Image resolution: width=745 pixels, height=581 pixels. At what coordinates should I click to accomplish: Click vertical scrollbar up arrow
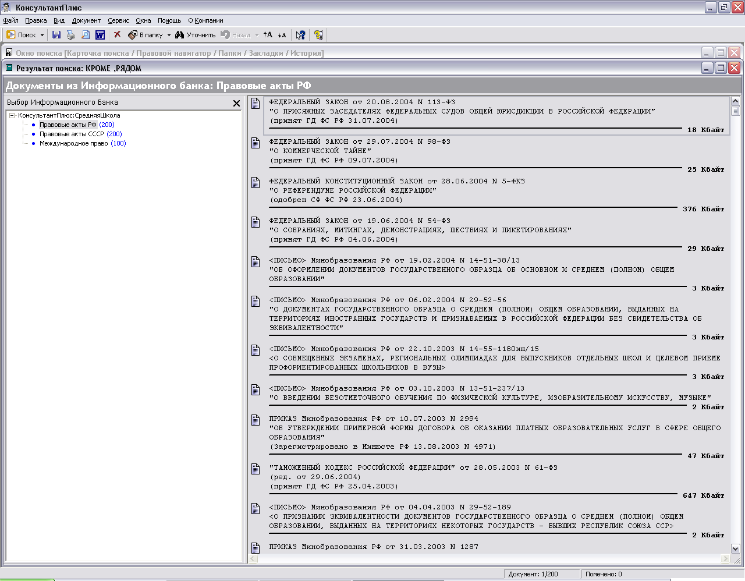pos(735,101)
